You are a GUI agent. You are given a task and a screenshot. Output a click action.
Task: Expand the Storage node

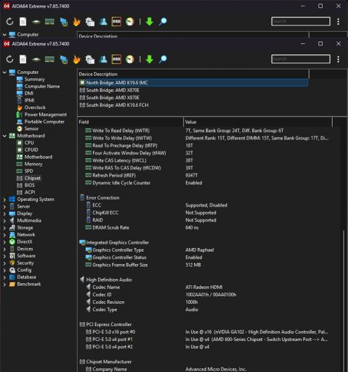pos(4,228)
